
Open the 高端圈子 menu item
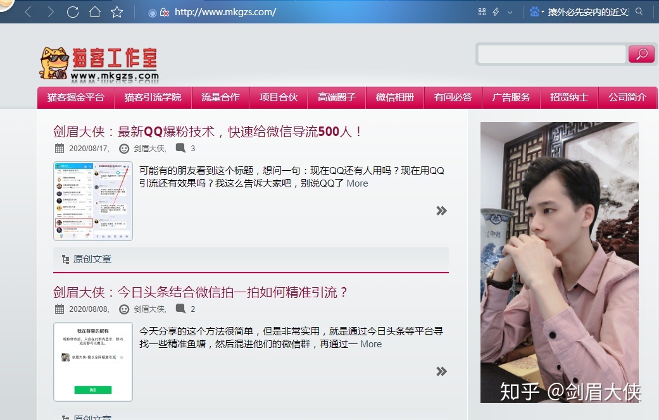point(337,97)
